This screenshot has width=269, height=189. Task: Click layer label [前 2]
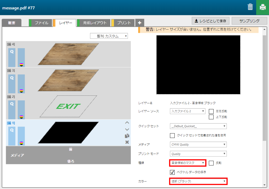tap(11, 97)
